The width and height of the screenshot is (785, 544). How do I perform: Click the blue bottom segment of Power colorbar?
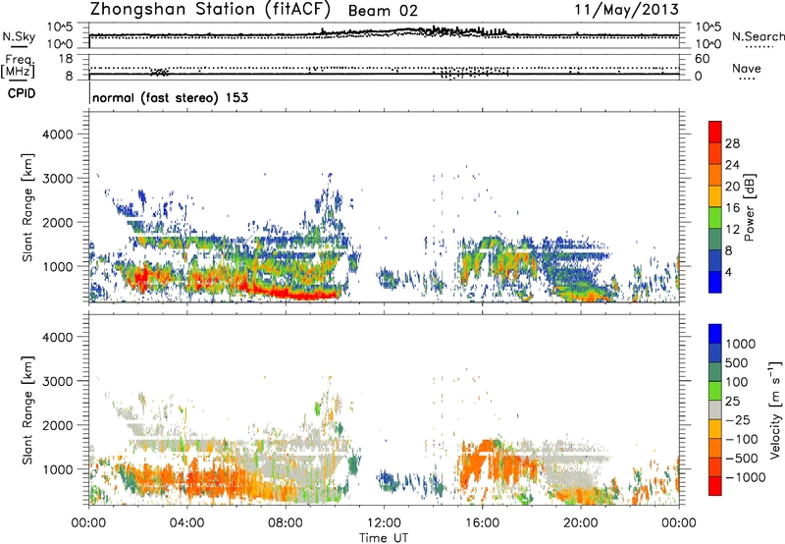(x=715, y=282)
